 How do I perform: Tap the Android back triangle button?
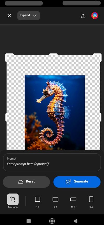[x=75, y=221]
